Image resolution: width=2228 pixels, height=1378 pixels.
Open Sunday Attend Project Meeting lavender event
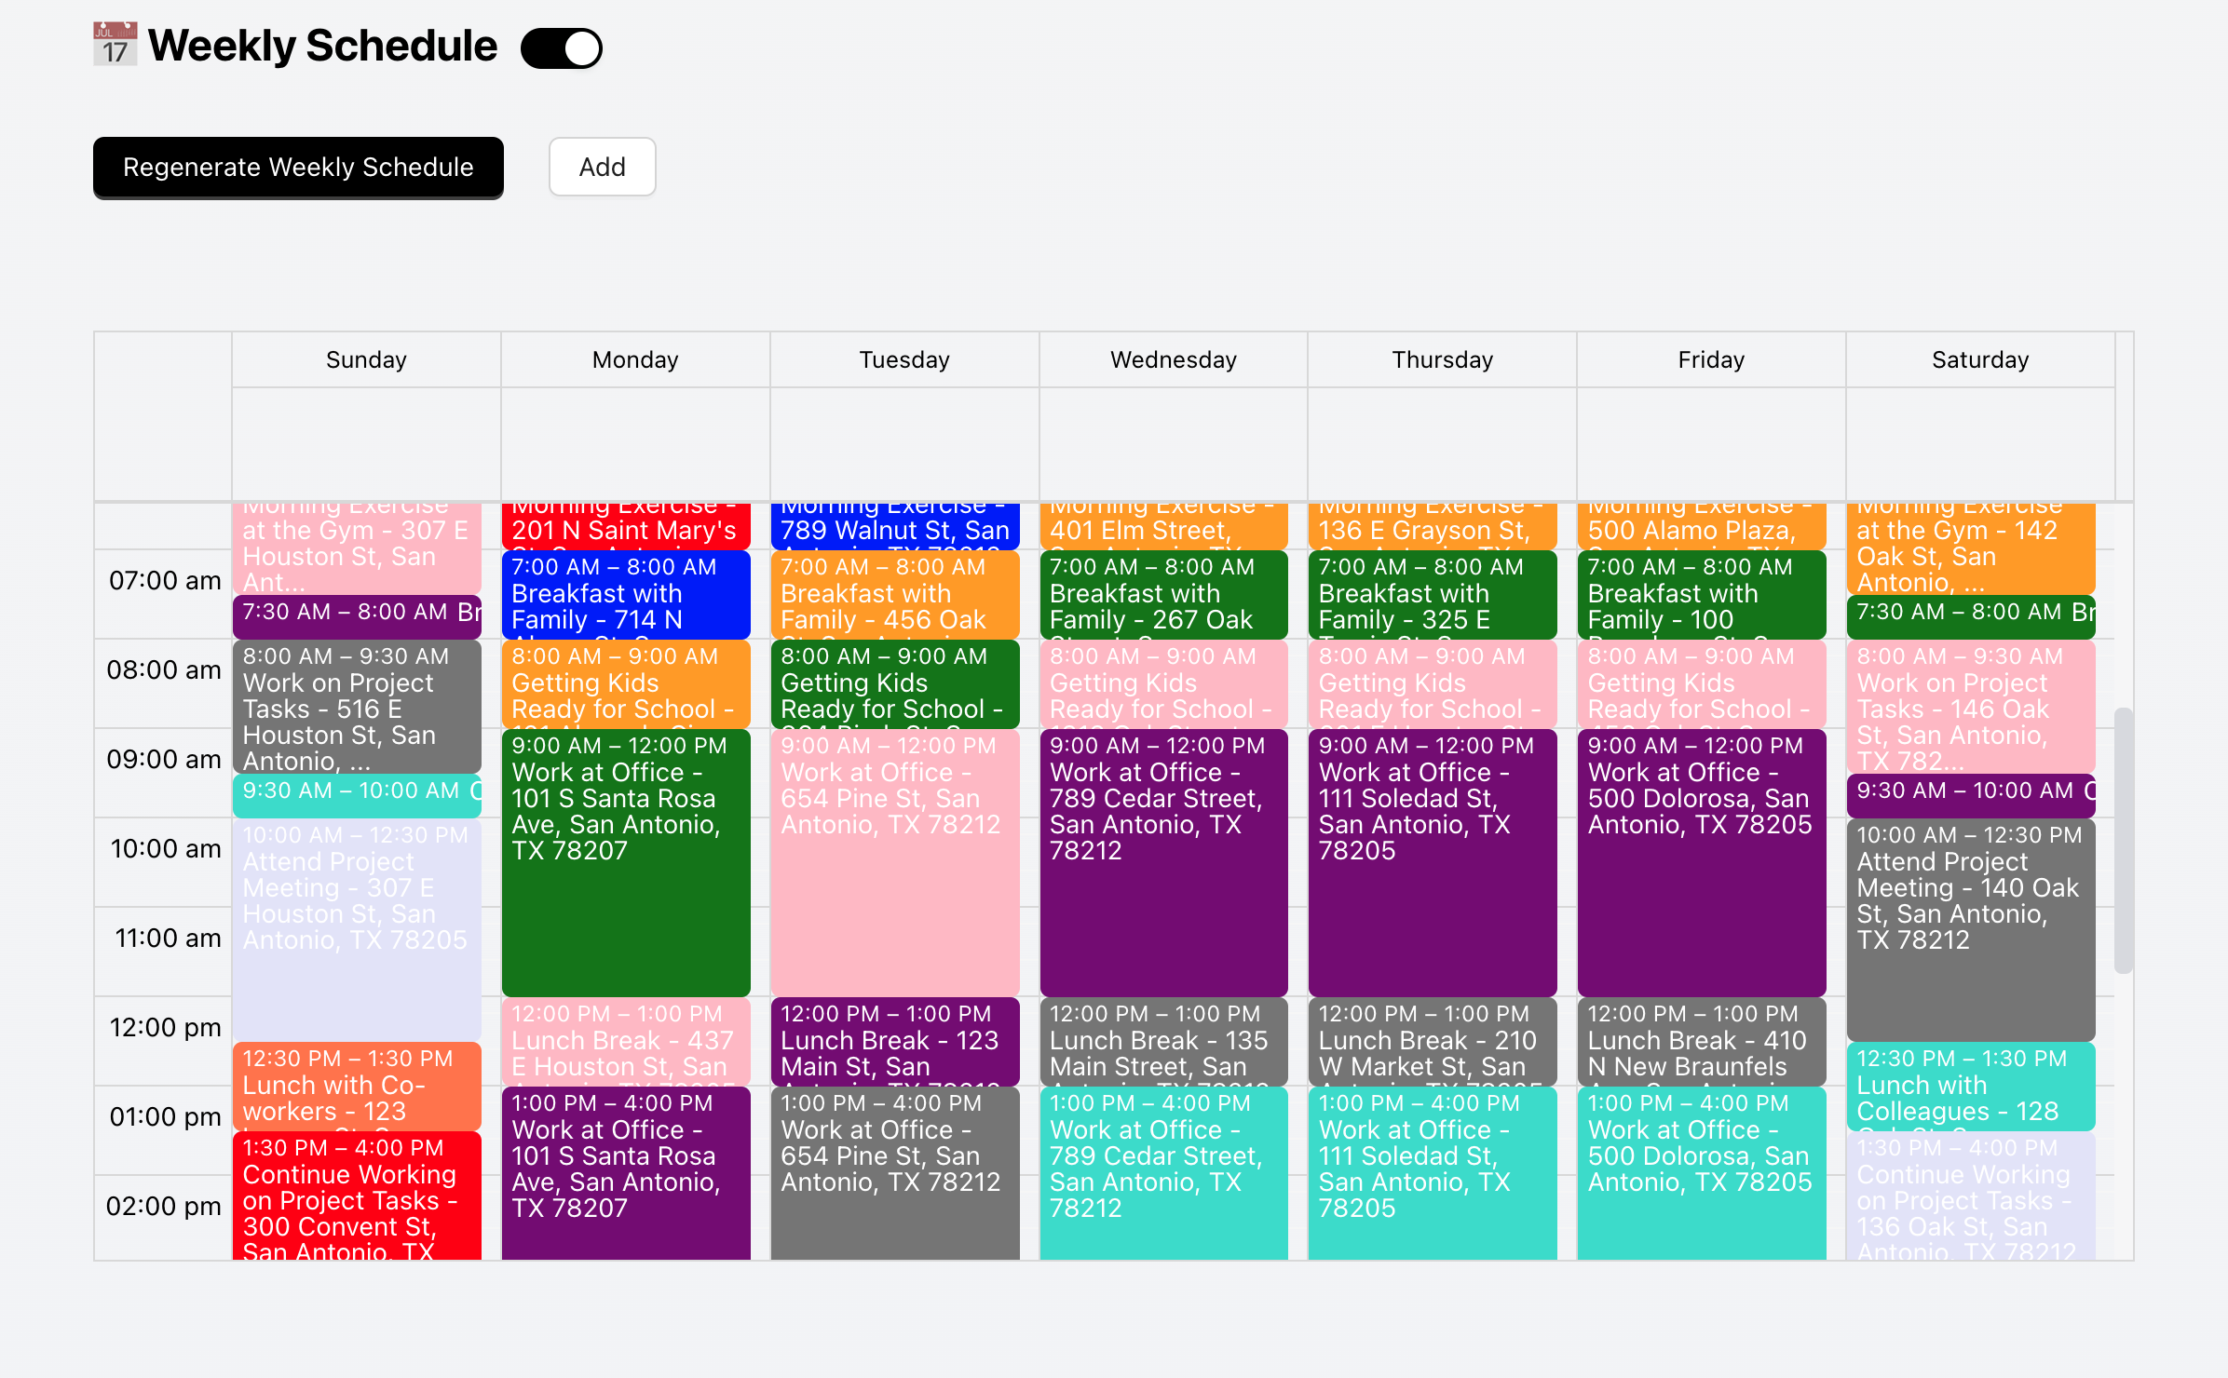point(357,928)
